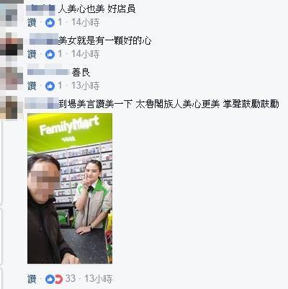Click the blurred name before 善良
This screenshot has height=289, width=288.
pyautogui.click(x=48, y=71)
